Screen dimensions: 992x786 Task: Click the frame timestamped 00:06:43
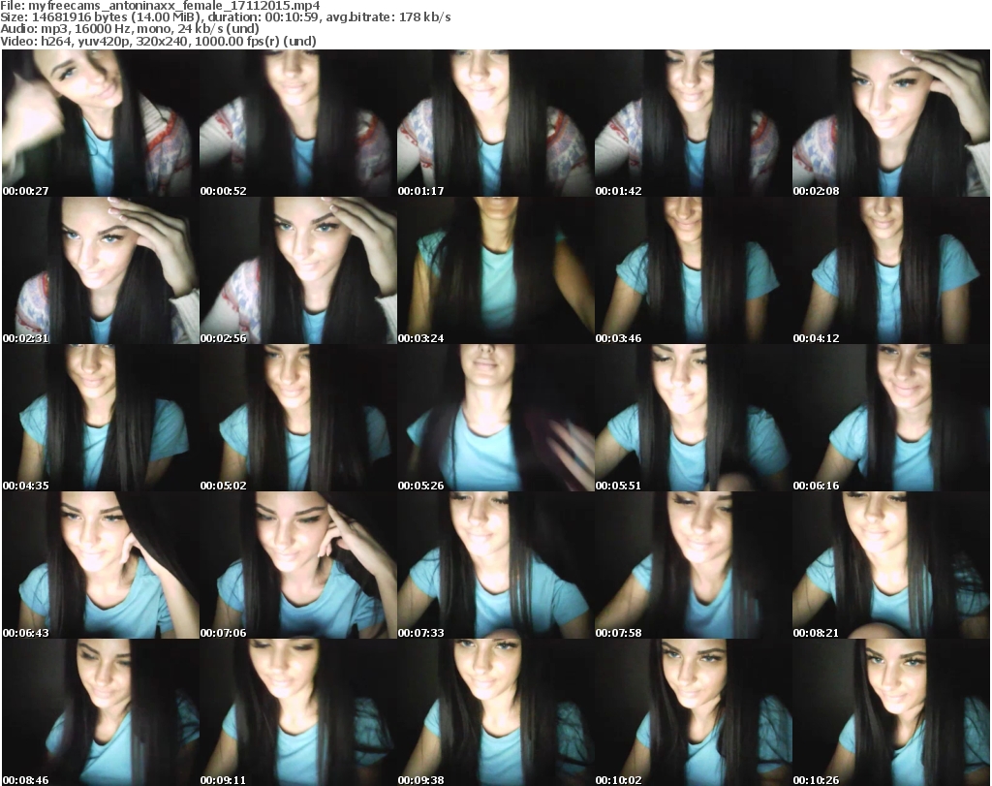(101, 565)
